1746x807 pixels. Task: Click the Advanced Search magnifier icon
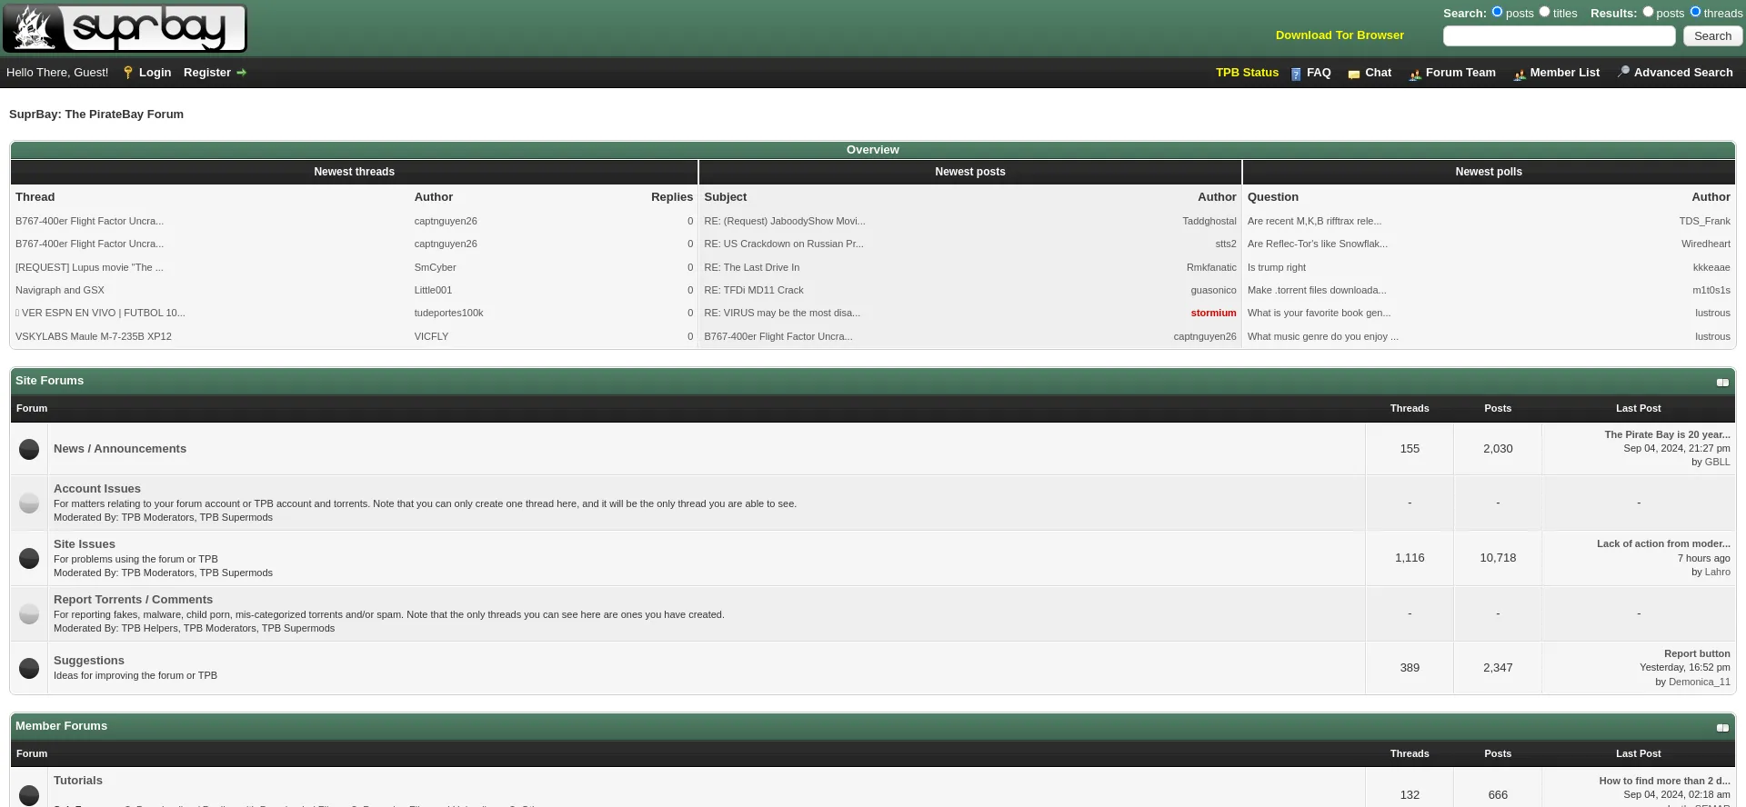click(1623, 73)
